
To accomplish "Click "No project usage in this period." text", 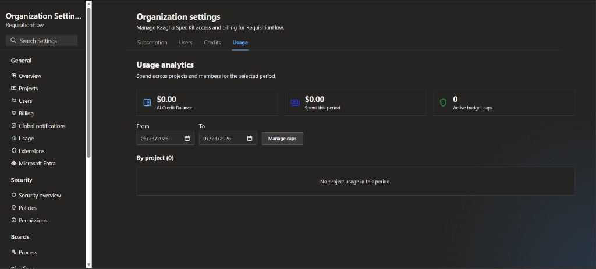I will pyautogui.click(x=356, y=182).
